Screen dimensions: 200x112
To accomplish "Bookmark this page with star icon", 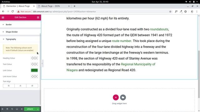I will click(x=170, y=12).
